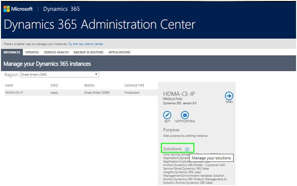Screen dimensions: 297x186
Task: Open the Backup & Restore tab
Action: coord(89,52)
